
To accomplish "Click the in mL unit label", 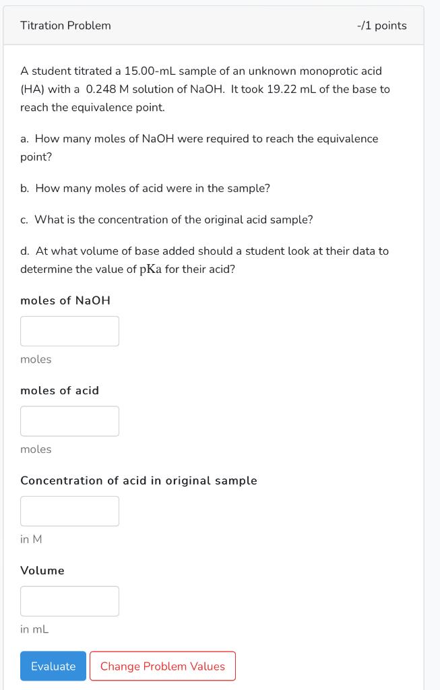I will (x=32, y=629).
